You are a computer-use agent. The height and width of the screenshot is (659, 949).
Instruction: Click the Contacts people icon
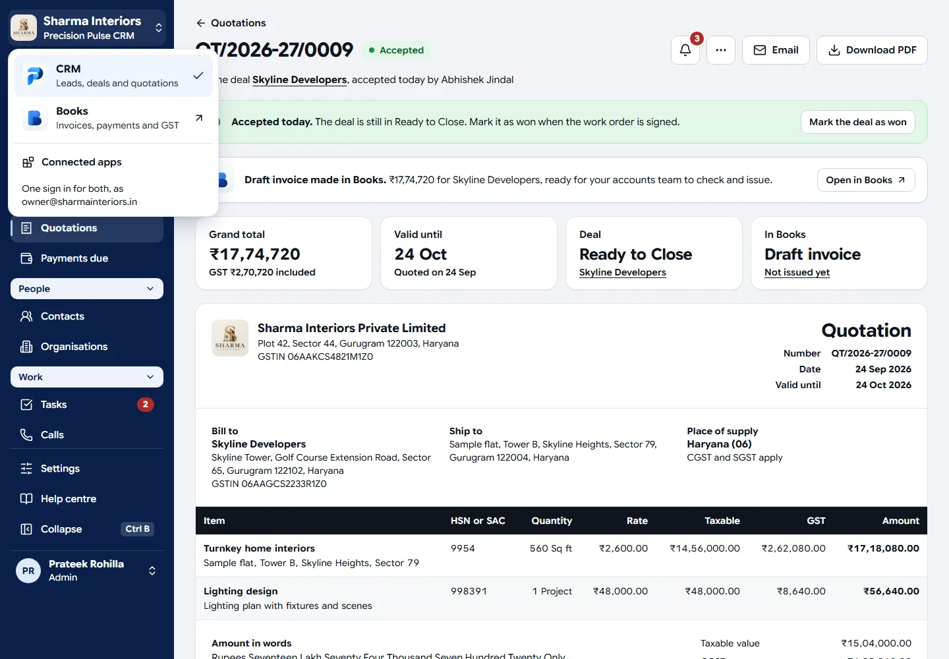pyautogui.click(x=26, y=316)
